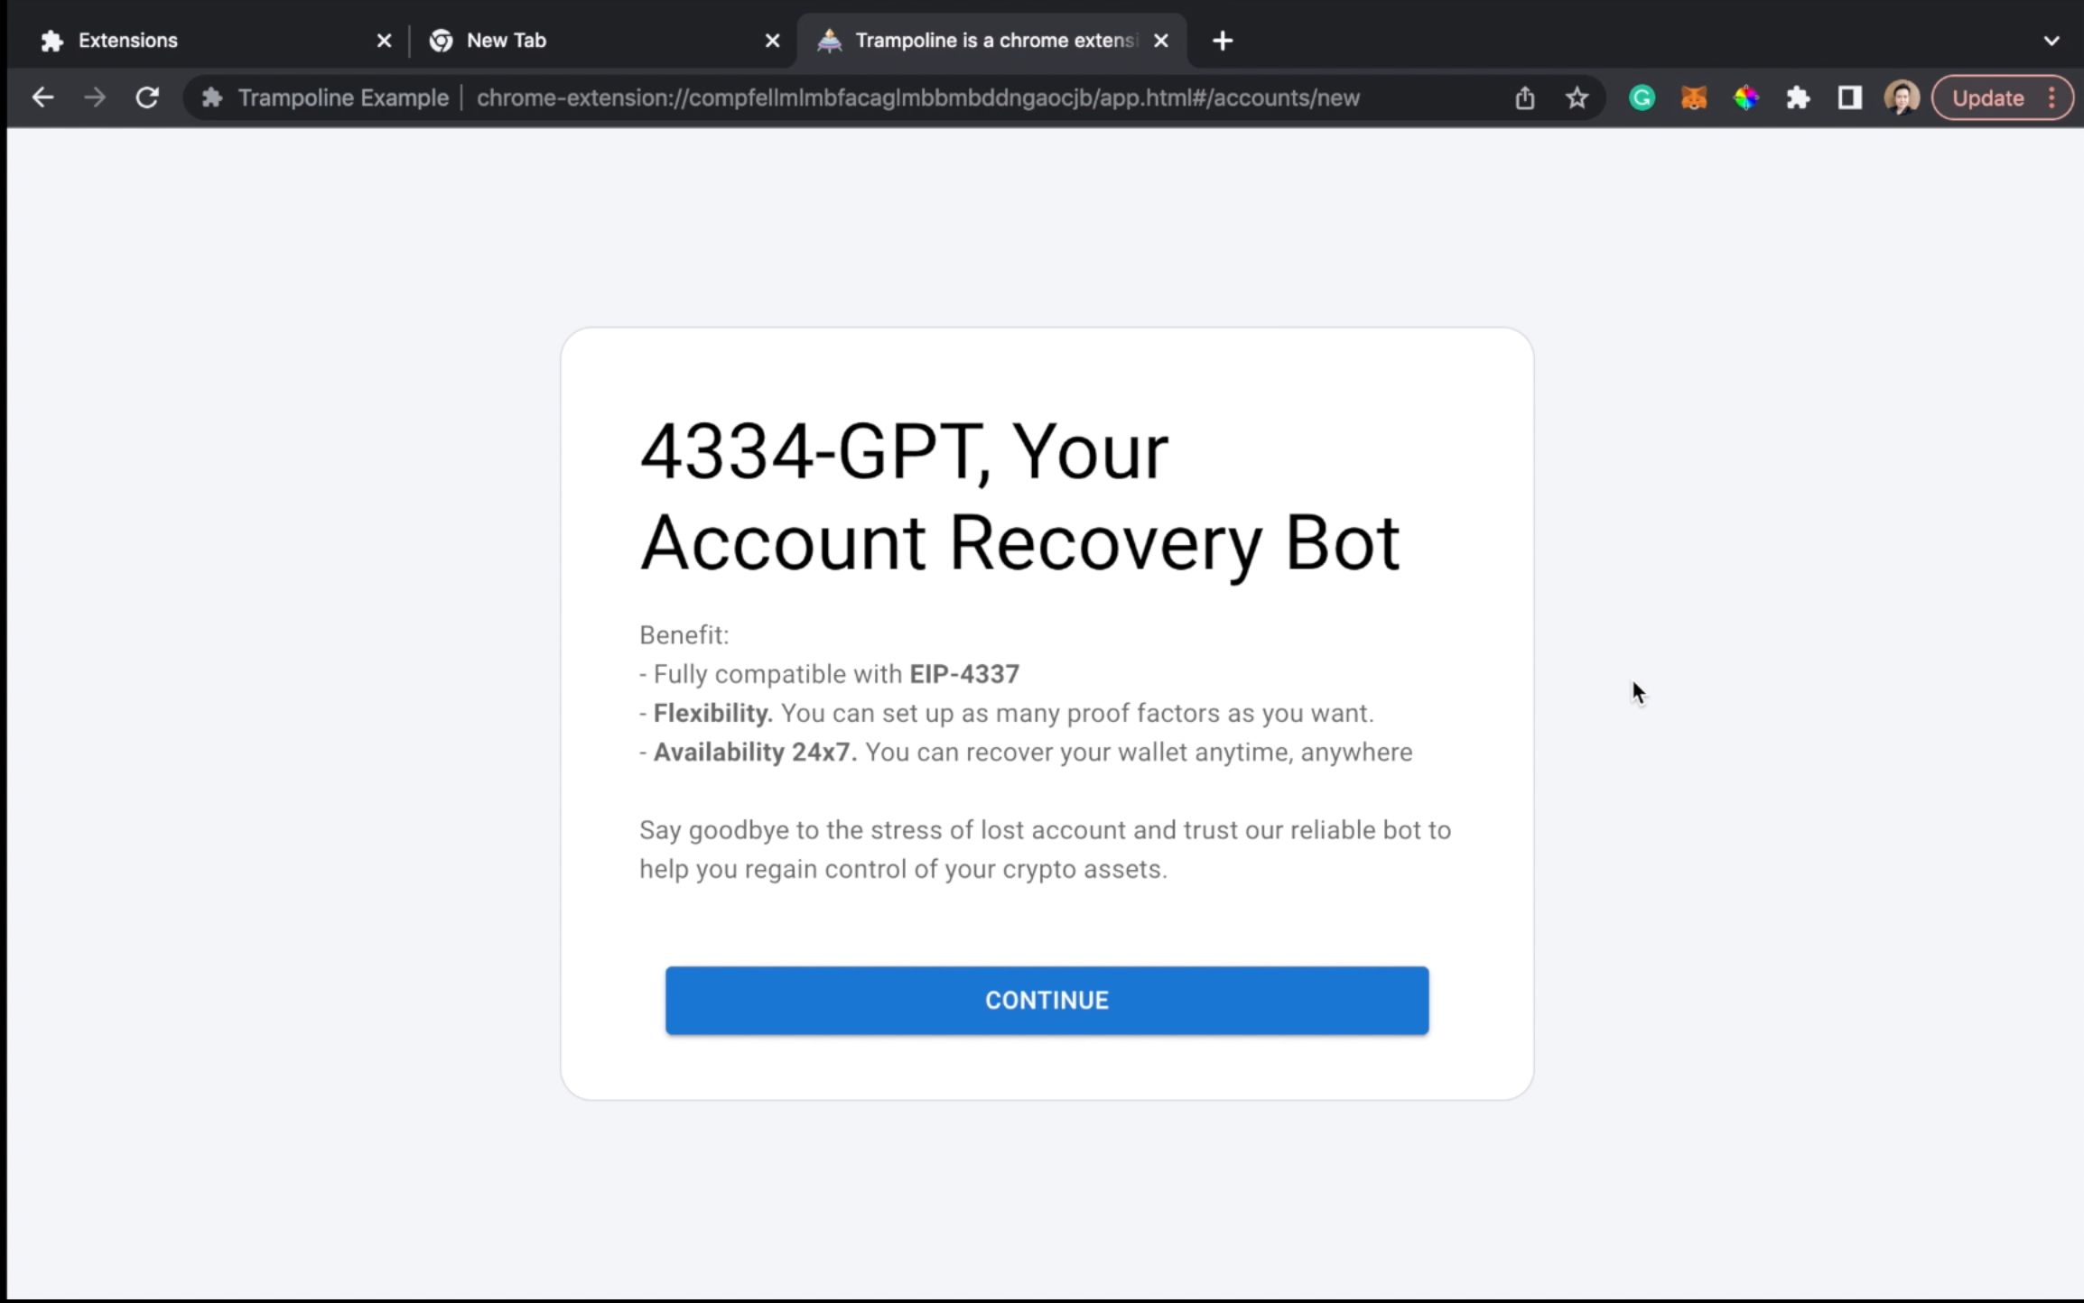Viewport: 2084px width, 1303px height.
Task: Click the screen share icon
Action: click(1524, 97)
